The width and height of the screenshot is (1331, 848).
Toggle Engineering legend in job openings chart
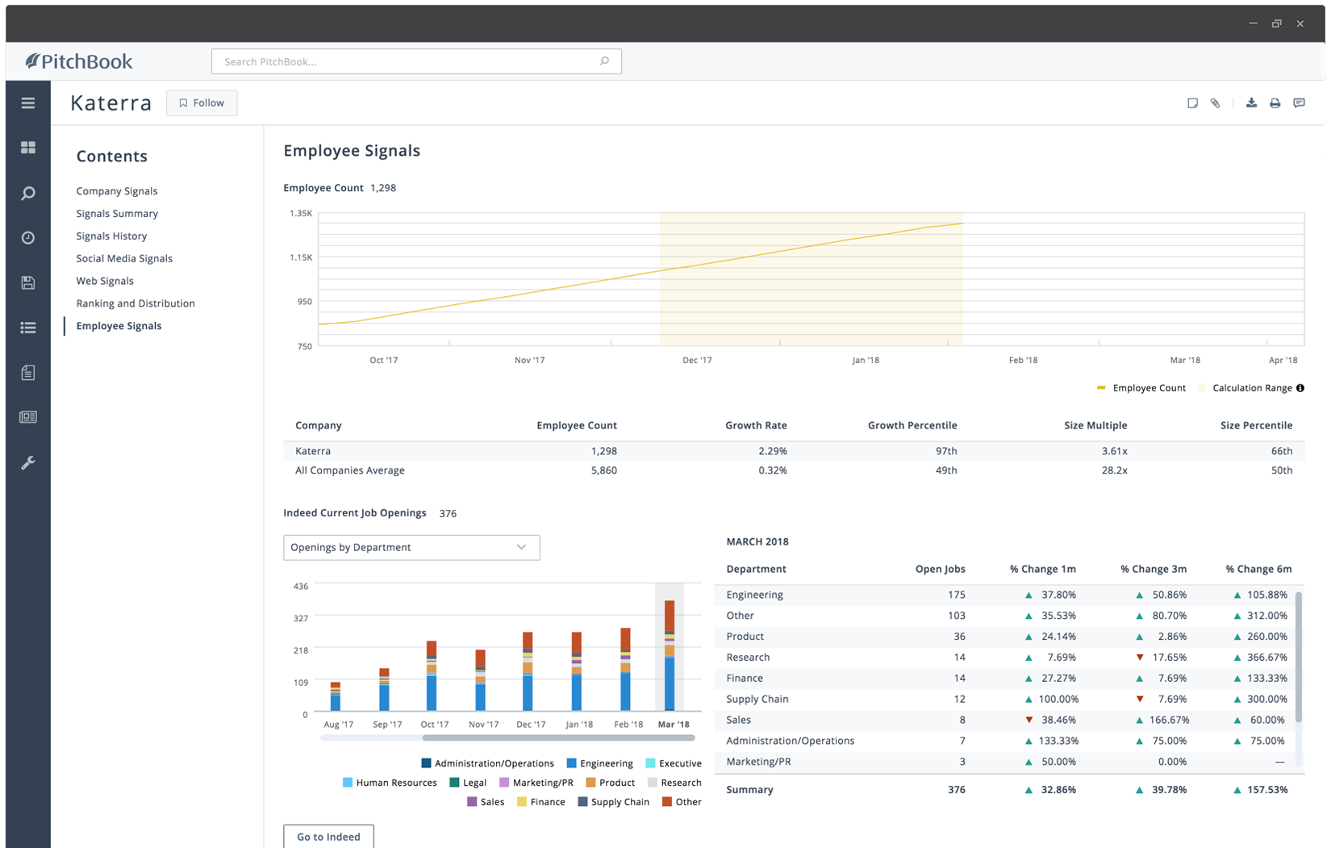pos(599,763)
